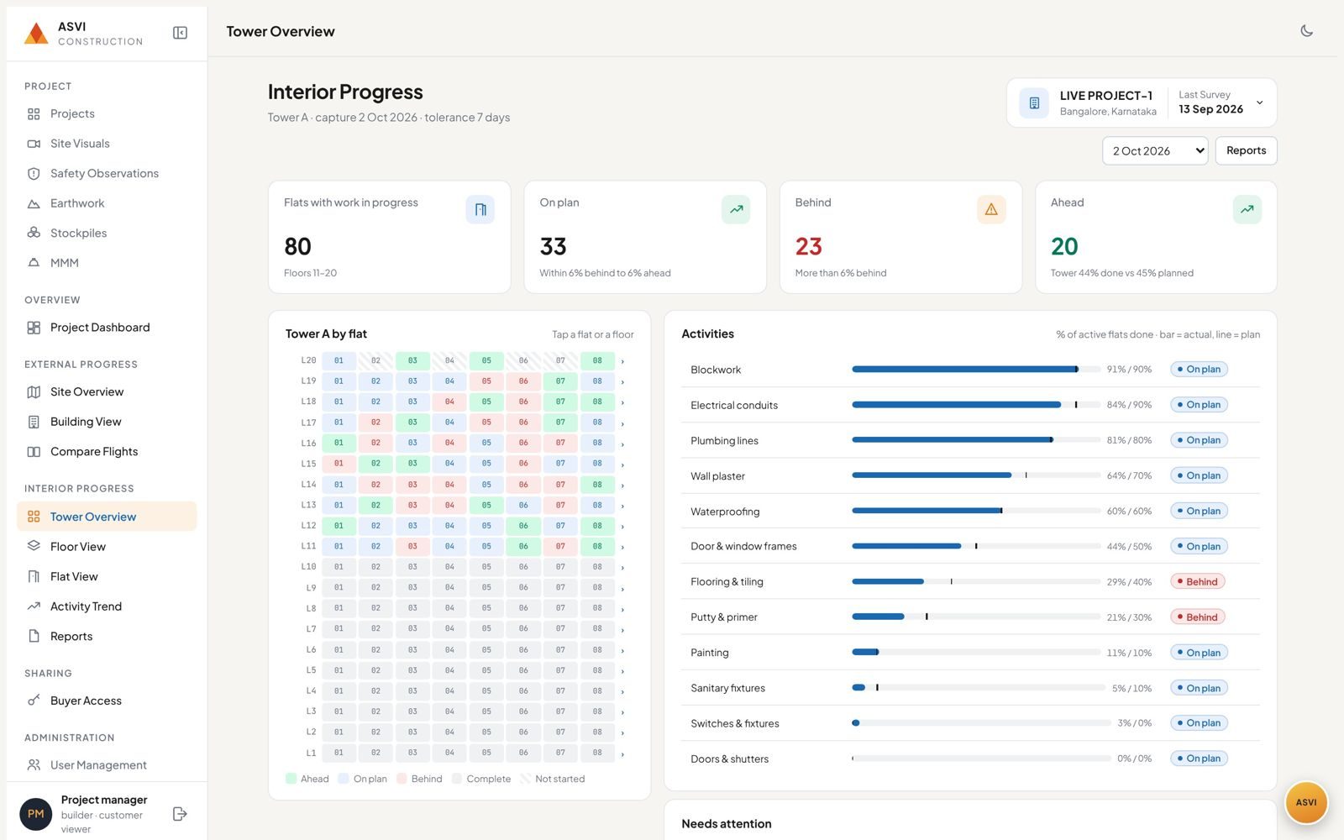Click the MMM icon in sidebar
1344x840 pixels.
tap(34, 263)
